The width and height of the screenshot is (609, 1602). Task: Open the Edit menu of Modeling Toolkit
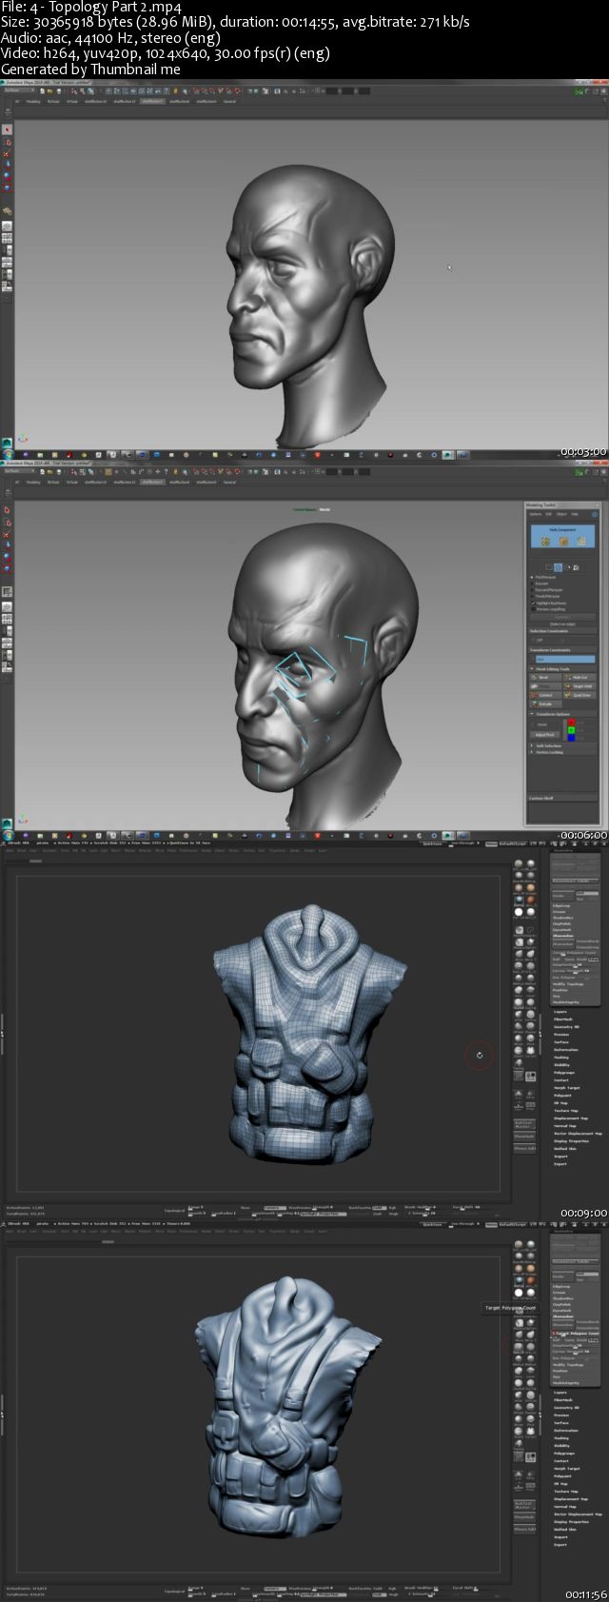coord(549,514)
